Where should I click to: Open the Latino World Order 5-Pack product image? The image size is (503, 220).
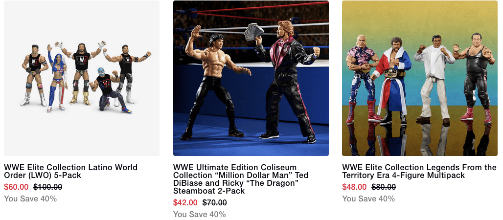pos(82,78)
